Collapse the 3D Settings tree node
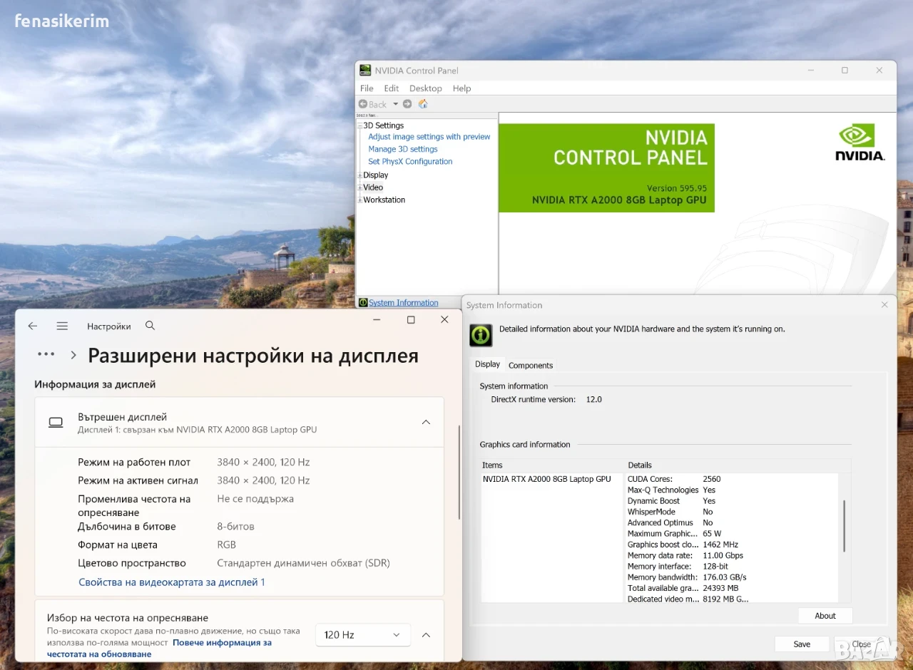 (x=359, y=125)
